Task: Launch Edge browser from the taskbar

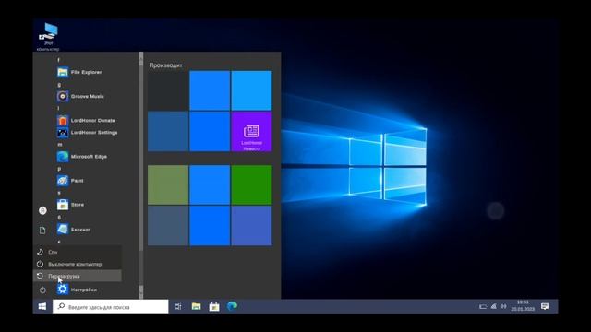Action: tap(232, 306)
